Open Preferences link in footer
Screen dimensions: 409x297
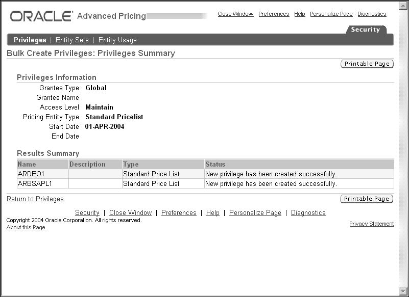[x=179, y=212]
